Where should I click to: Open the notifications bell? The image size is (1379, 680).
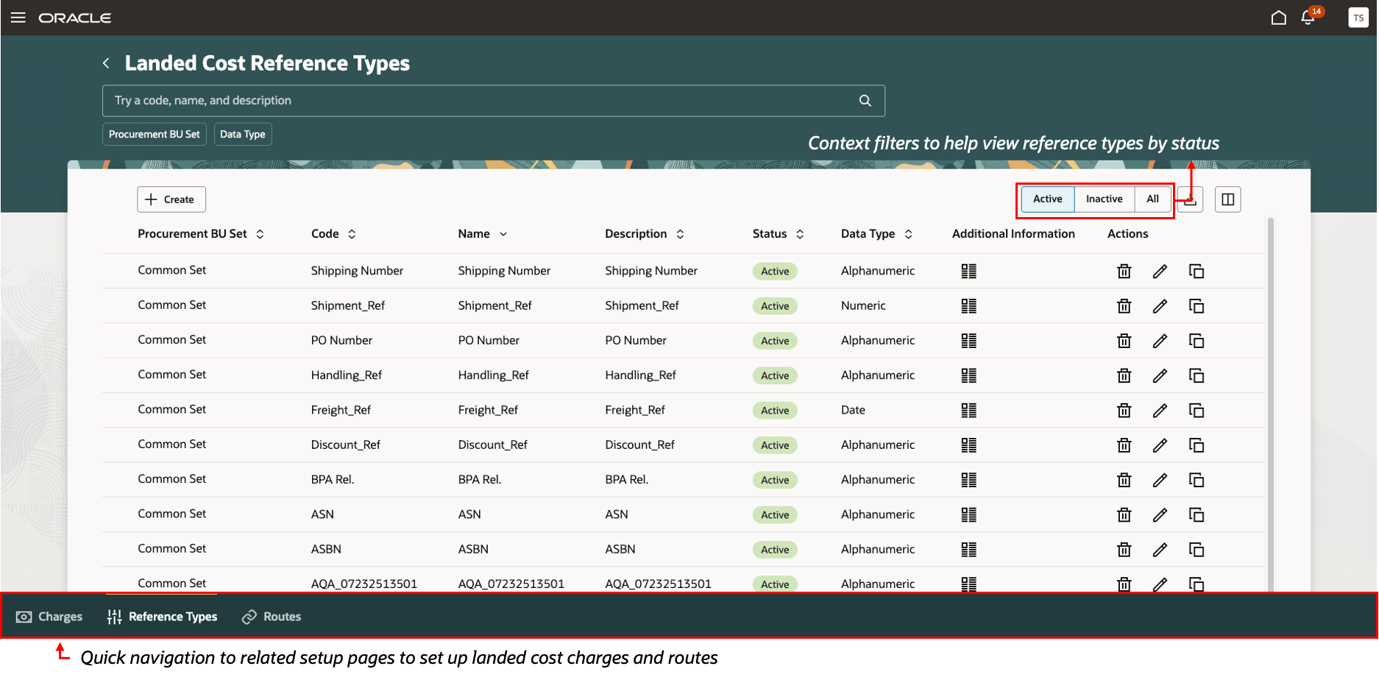(x=1308, y=18)
